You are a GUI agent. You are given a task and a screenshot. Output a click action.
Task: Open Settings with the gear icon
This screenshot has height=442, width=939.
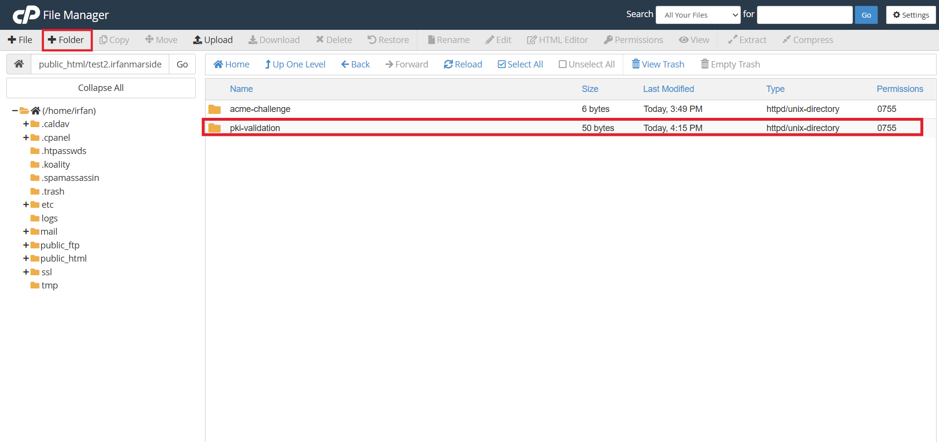pos(911,15)
